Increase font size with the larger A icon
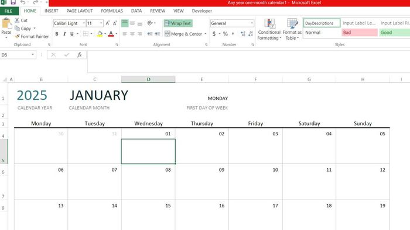Screen dimensions: 410x230 pos(107,23)
